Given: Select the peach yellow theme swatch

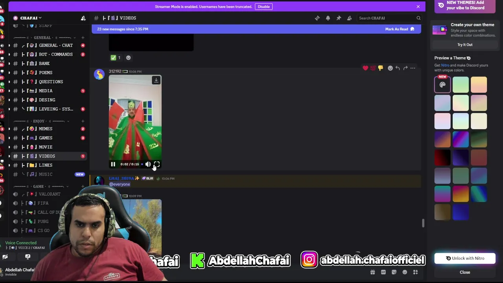Looking at the screenshot, I should point(479,85).
